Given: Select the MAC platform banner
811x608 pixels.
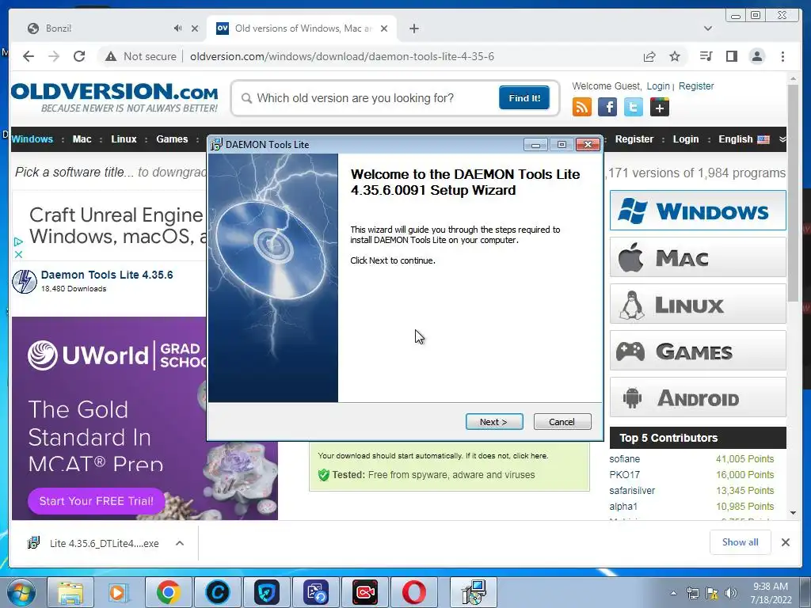Looking at the screenshot, I should [x=698, y=257].
